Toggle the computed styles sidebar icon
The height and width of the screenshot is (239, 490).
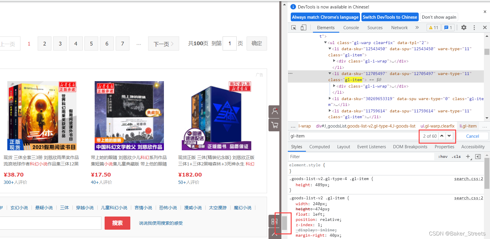pyautogui.click(x=478, y=157)
